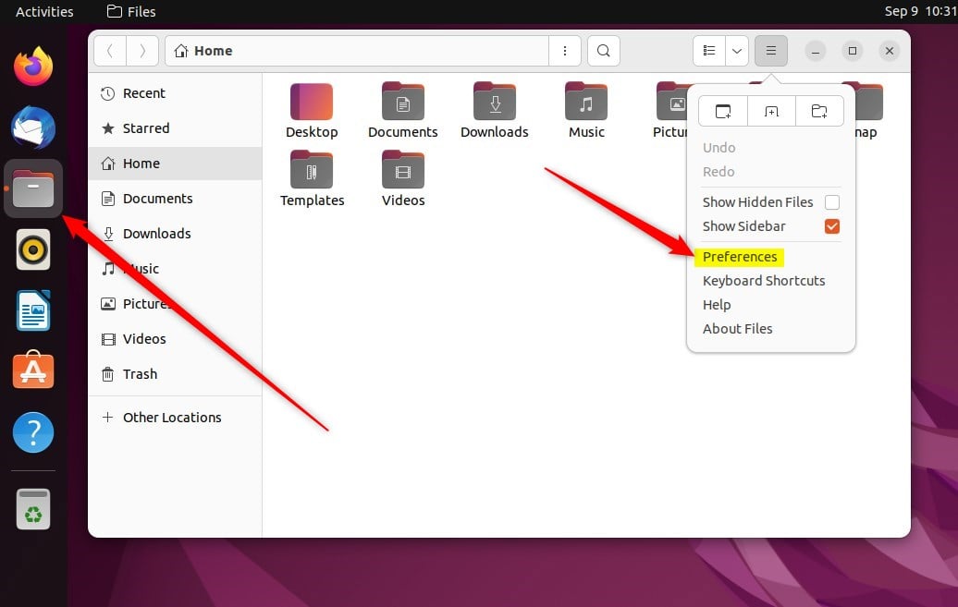Expand Other Locations in the sidebar
The width and height of the screenshot is (958, 607).
pyautogui.click(x=172, y=417)
